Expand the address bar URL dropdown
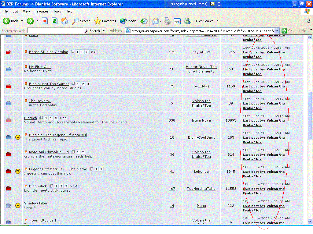Viewport: 313px width, 234px height. coord(277,31)
